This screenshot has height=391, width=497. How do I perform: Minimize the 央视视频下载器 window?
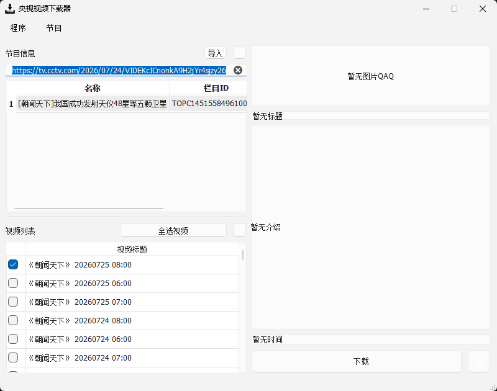point(426,9)
